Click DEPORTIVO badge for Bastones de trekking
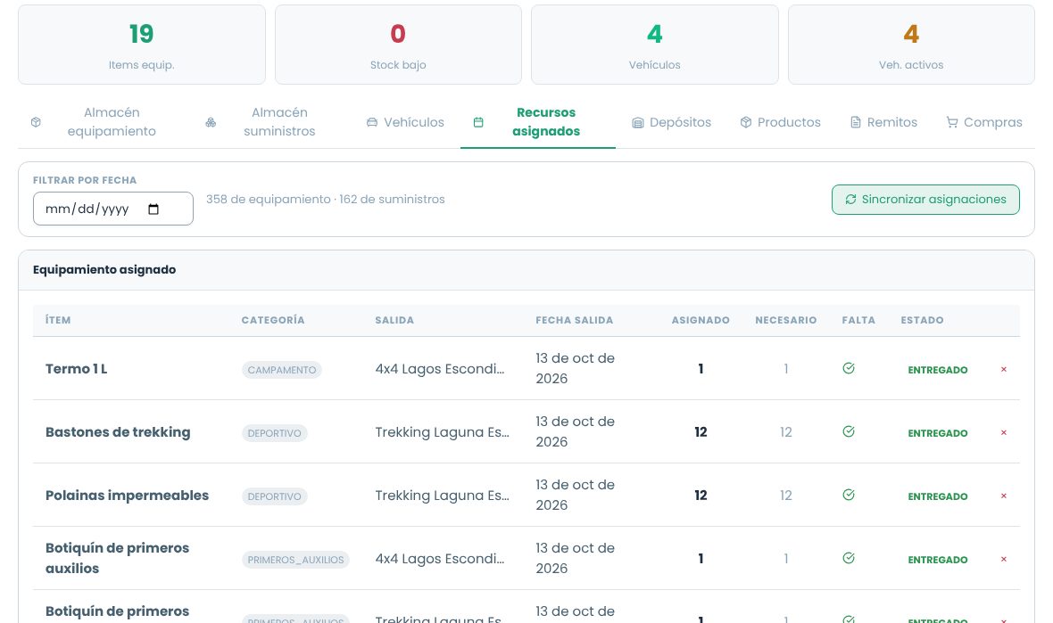Image resolution: width=1053 pixels, height=623 pixels. tap(274, 433)
